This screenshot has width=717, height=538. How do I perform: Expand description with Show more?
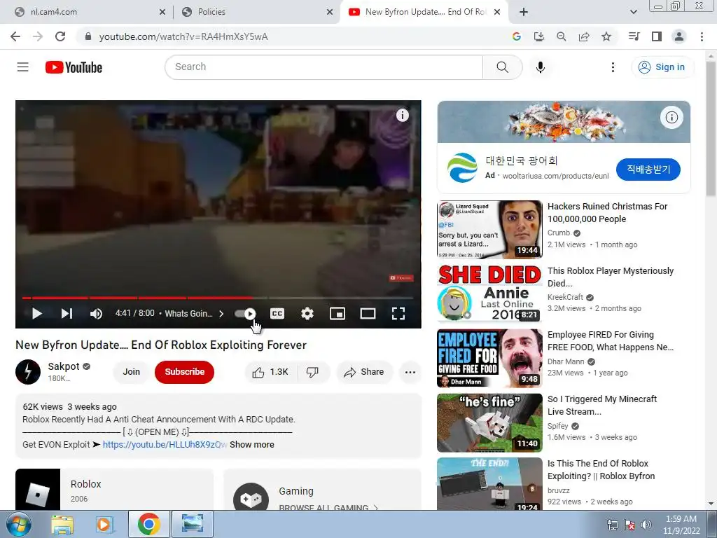click(x=252, y=445)
